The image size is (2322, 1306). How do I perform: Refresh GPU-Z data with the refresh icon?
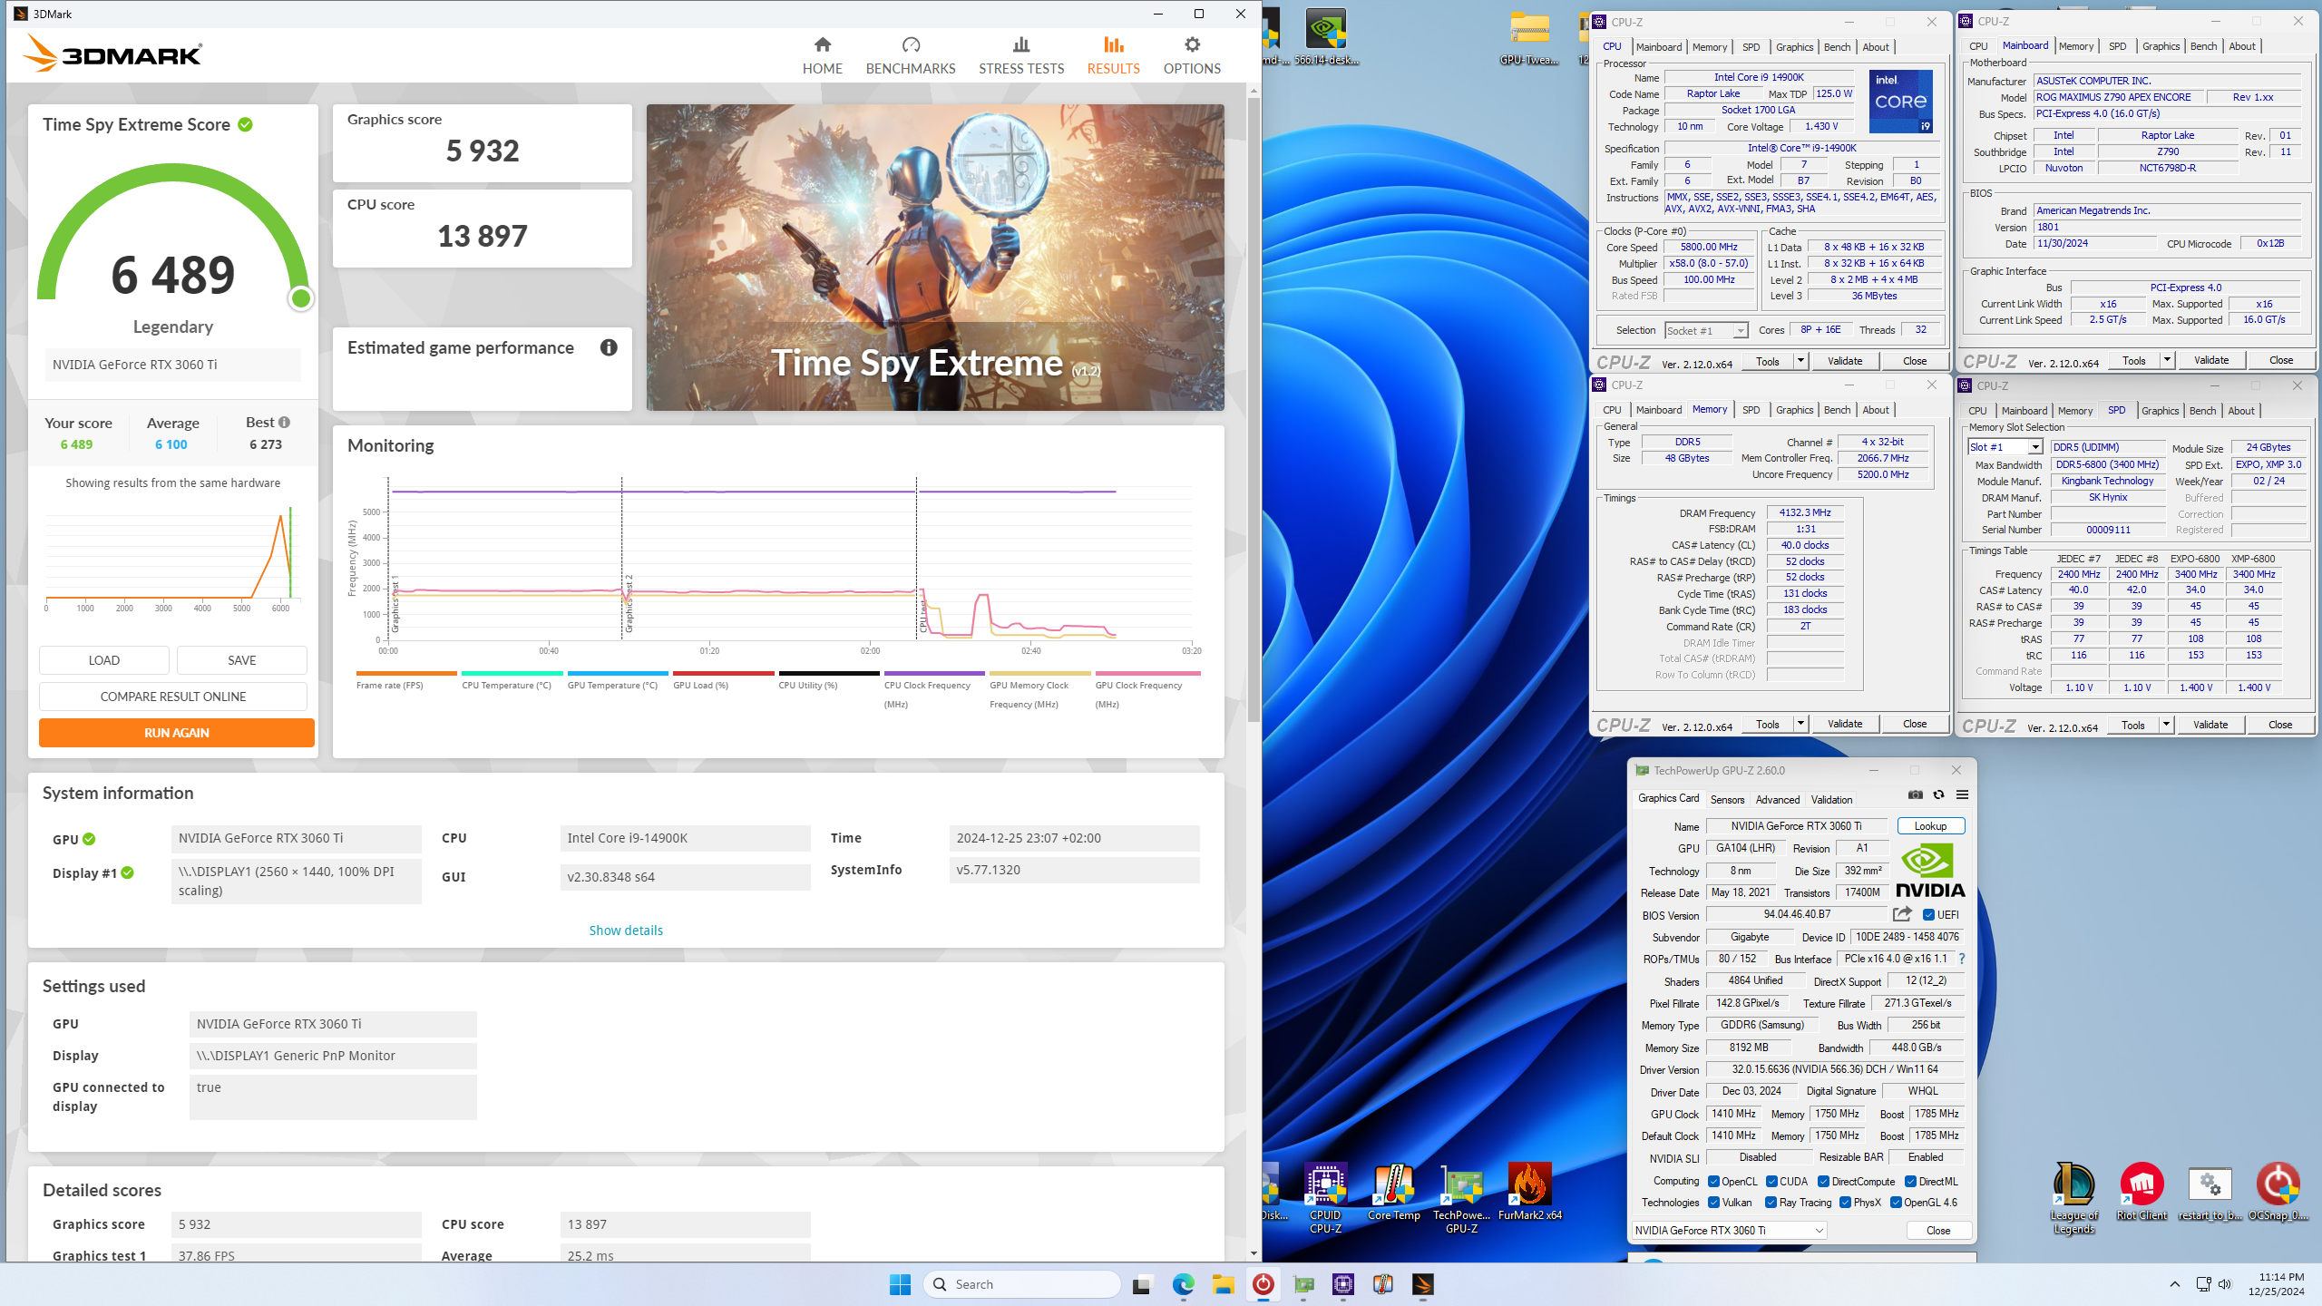(x=1938, y=794)
